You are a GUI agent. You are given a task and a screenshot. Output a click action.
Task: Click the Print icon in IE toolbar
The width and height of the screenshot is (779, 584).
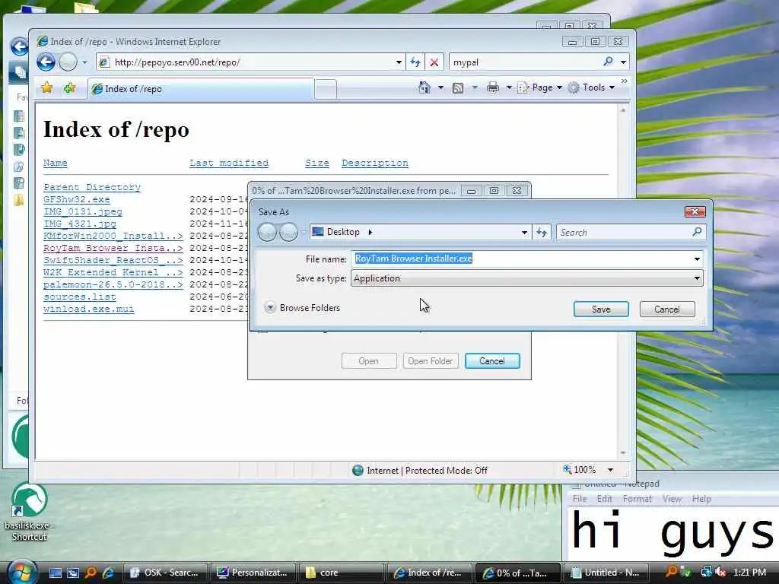tap(492, 88)
